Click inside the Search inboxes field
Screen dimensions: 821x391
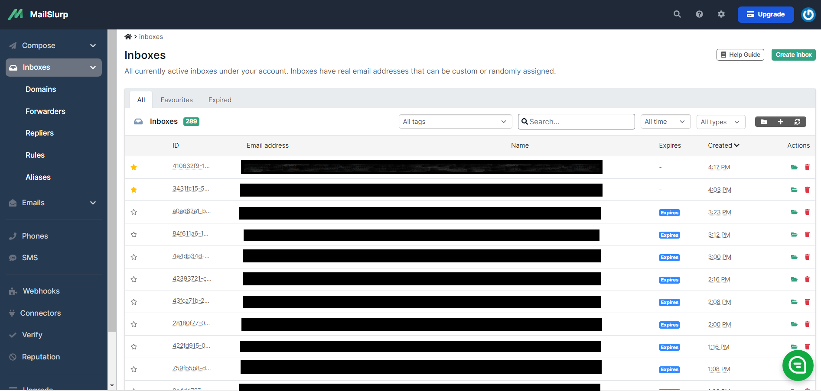576,122
